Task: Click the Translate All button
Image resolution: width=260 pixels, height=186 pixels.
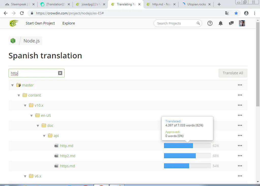Action: [x=233, y=73]
